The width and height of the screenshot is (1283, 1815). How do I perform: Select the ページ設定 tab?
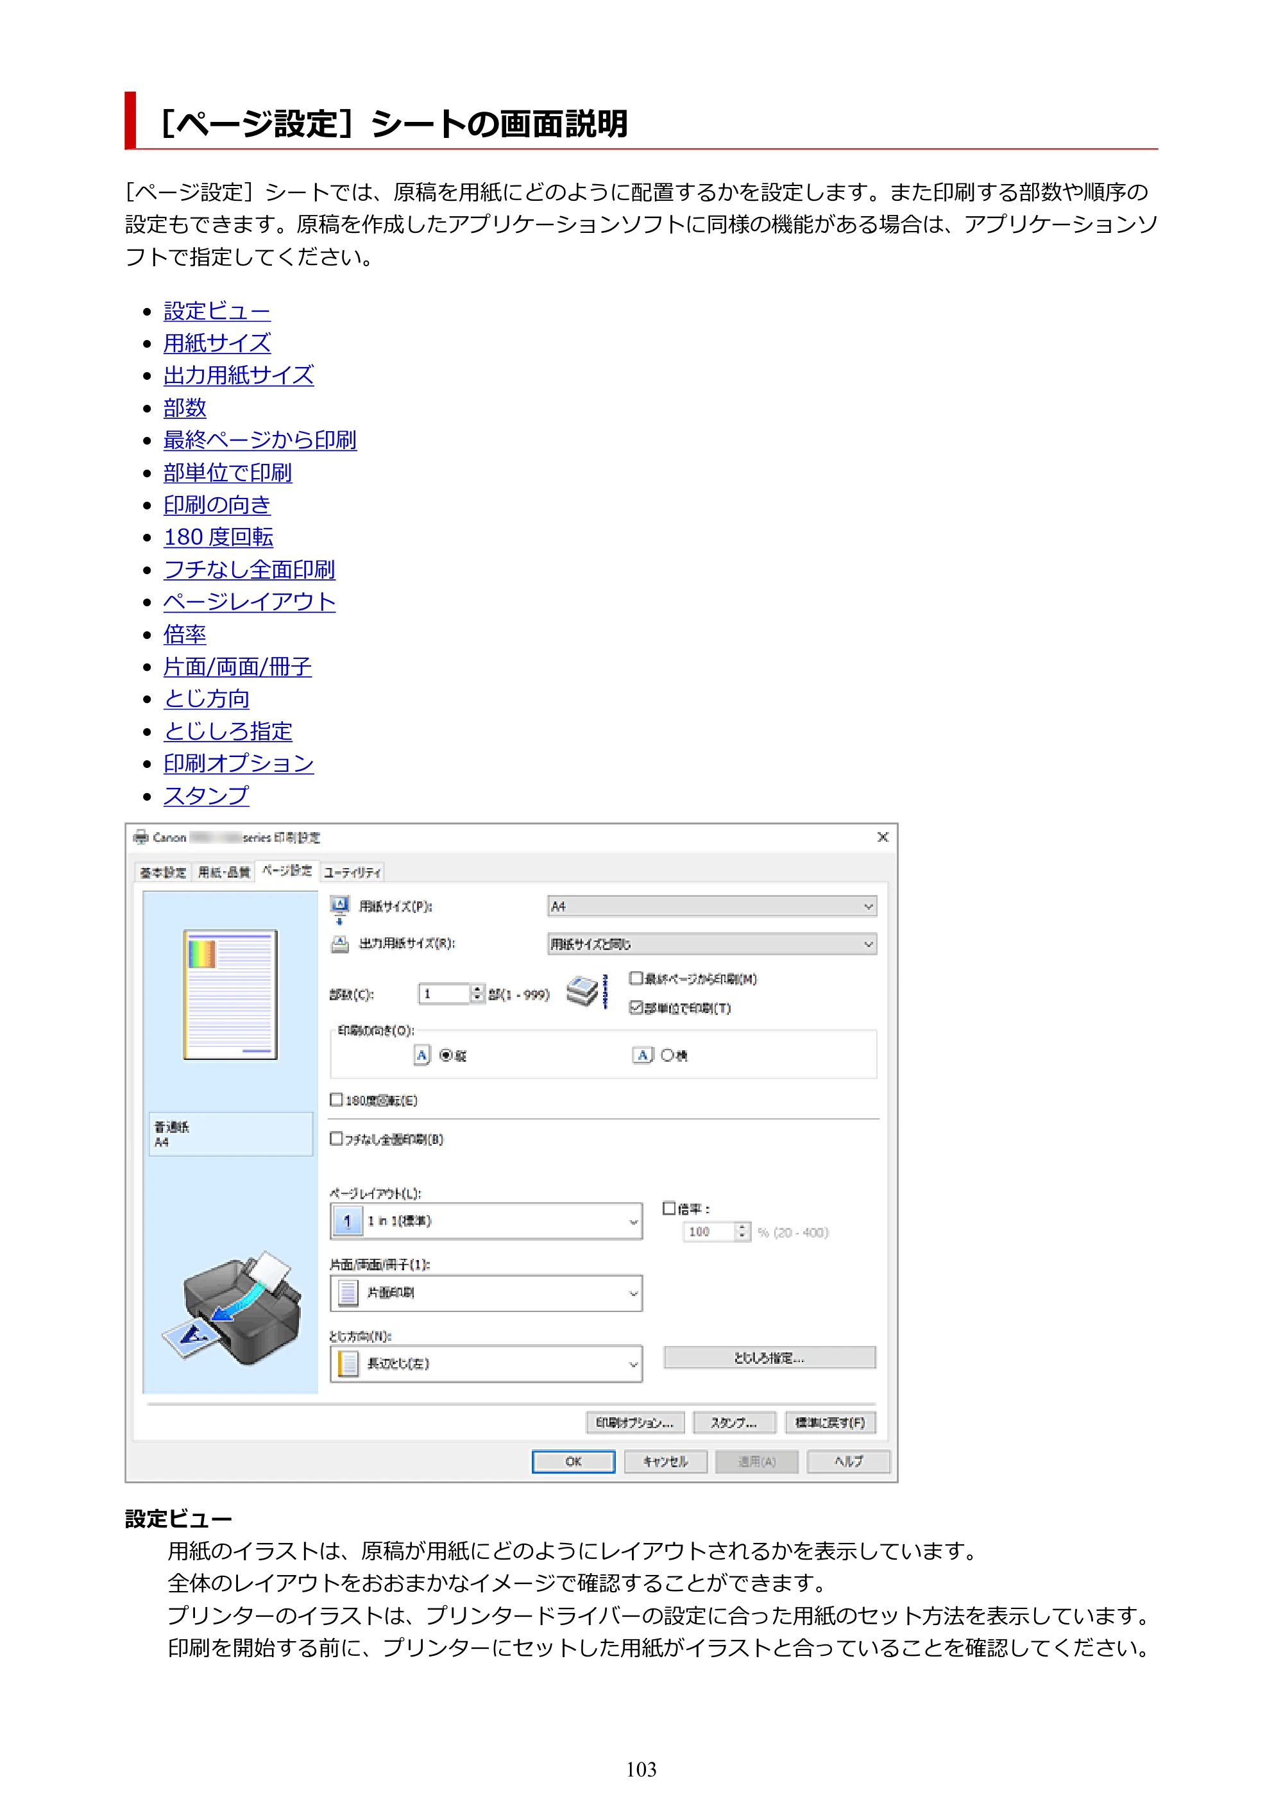(287, 871)
